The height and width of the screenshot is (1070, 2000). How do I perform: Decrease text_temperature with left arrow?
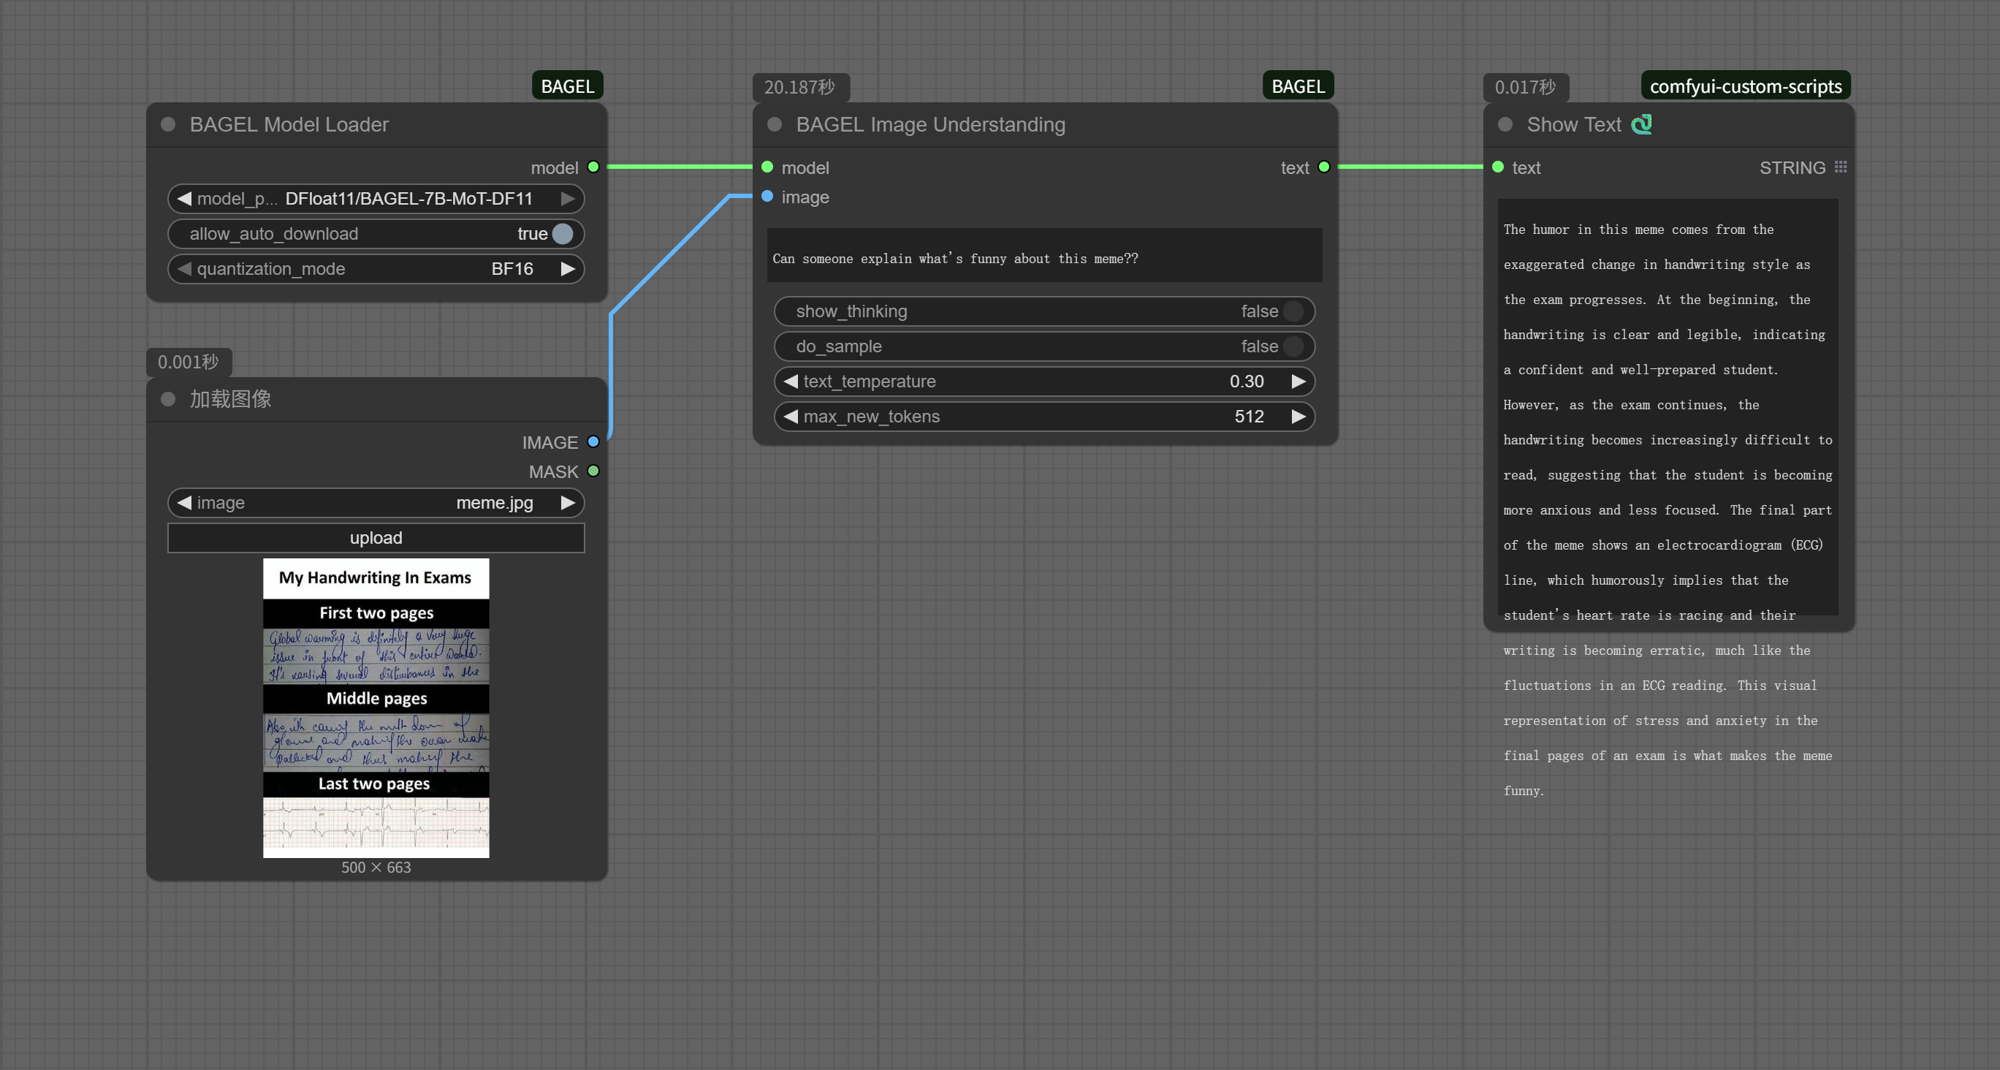(x=791, y=382)
